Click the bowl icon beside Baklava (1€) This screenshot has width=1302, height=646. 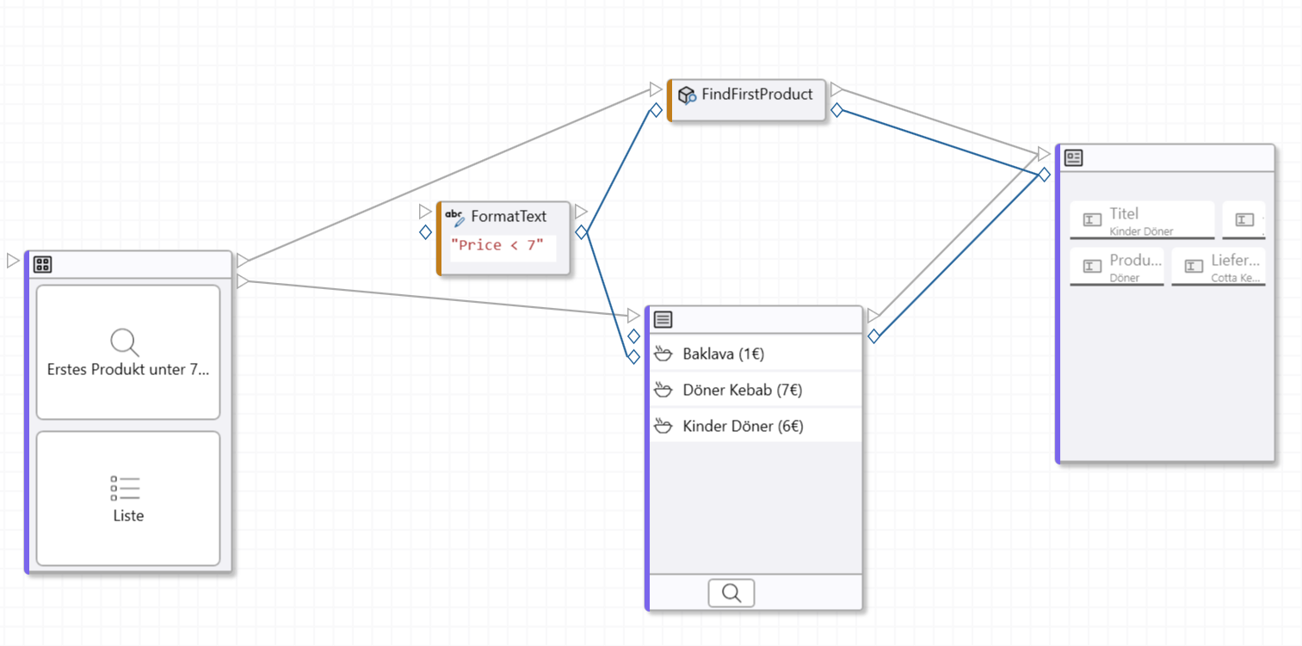[663, 354]
